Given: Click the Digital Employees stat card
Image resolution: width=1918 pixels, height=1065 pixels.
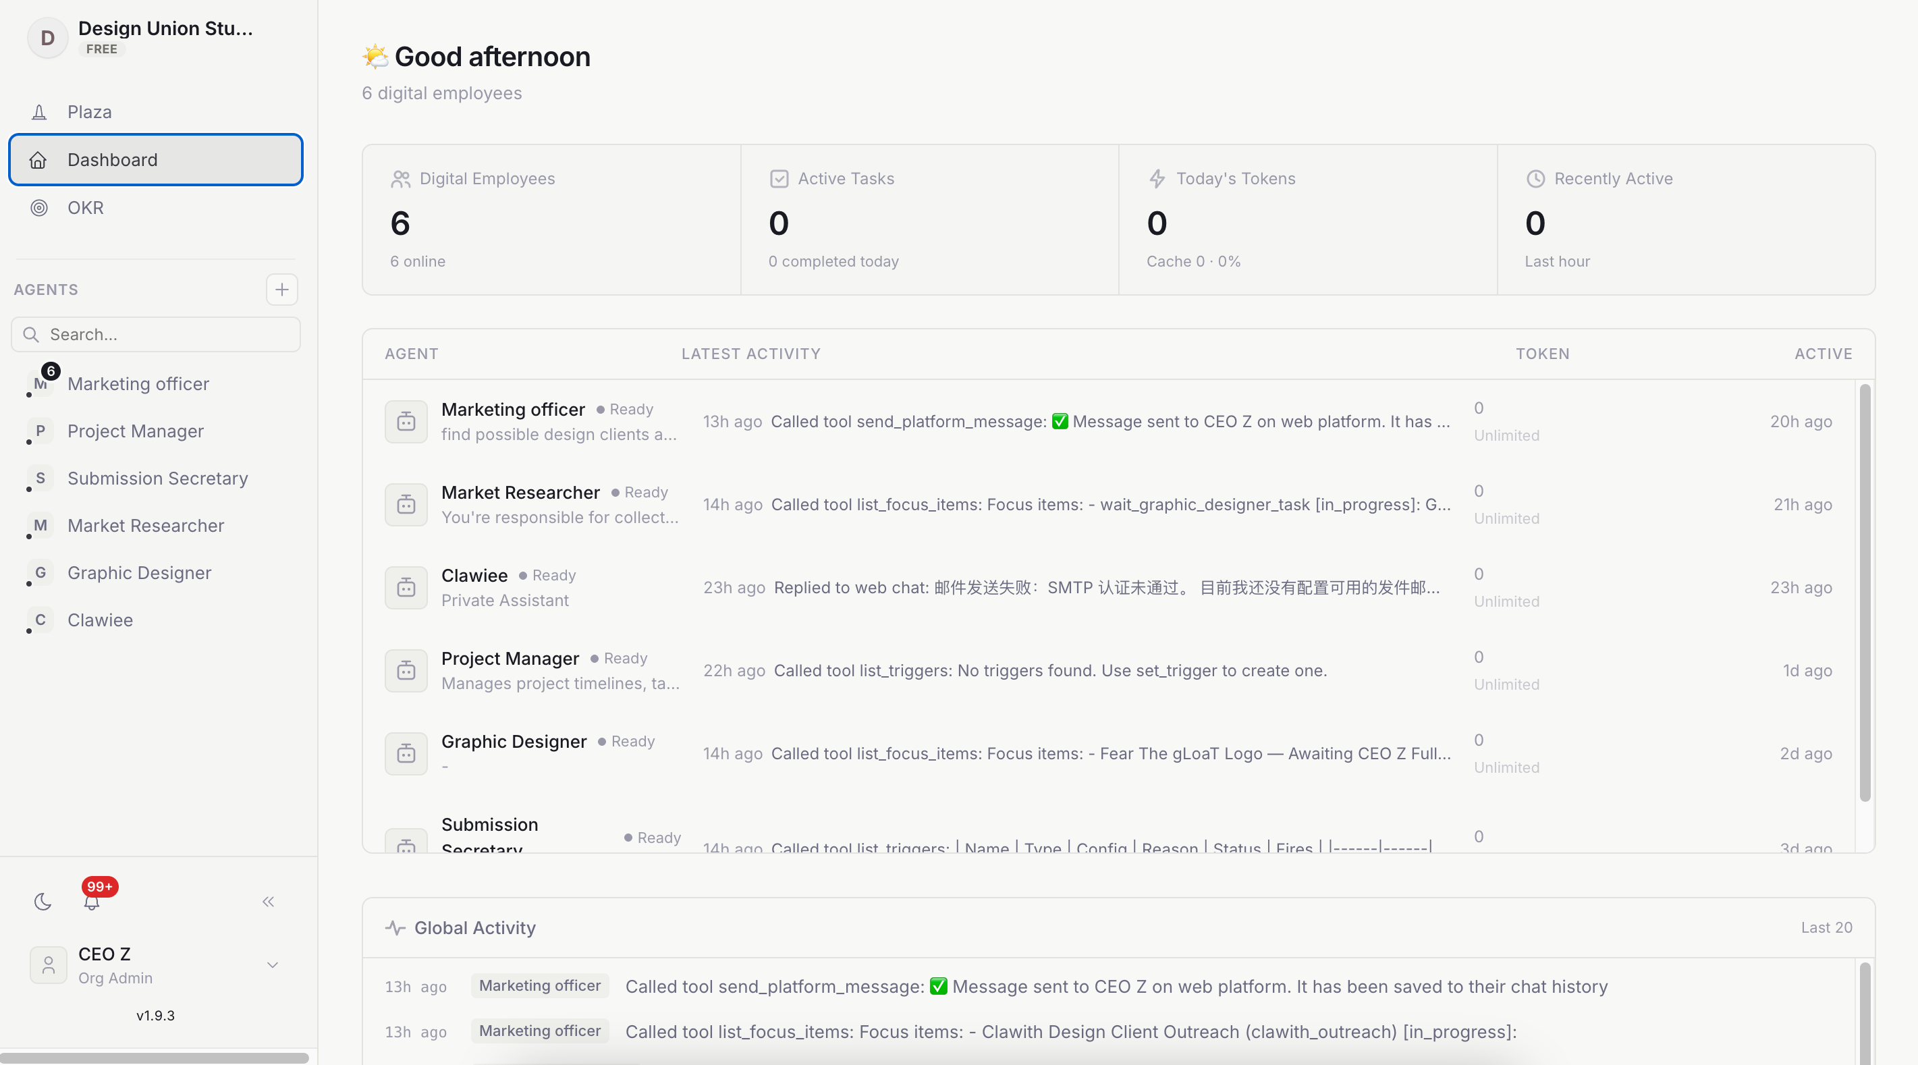Looking at the screenshot, I should point(552,220).
